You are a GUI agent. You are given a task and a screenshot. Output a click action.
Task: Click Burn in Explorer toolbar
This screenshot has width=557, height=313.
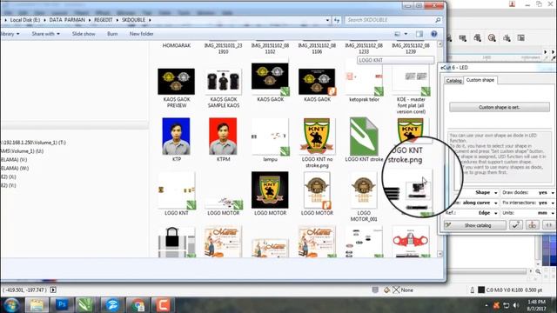tap(112, 34)
